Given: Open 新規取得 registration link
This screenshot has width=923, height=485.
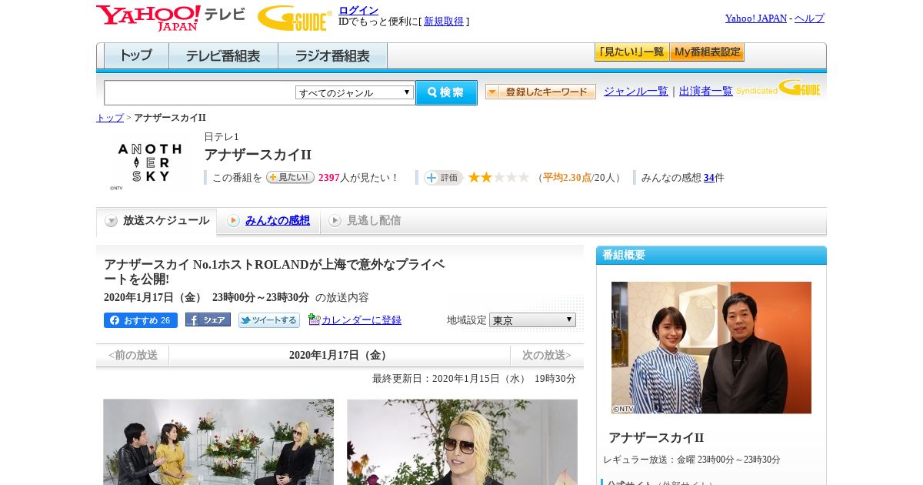Looking at the screenshot, I should pyautogui.click(x=444, y=22).
